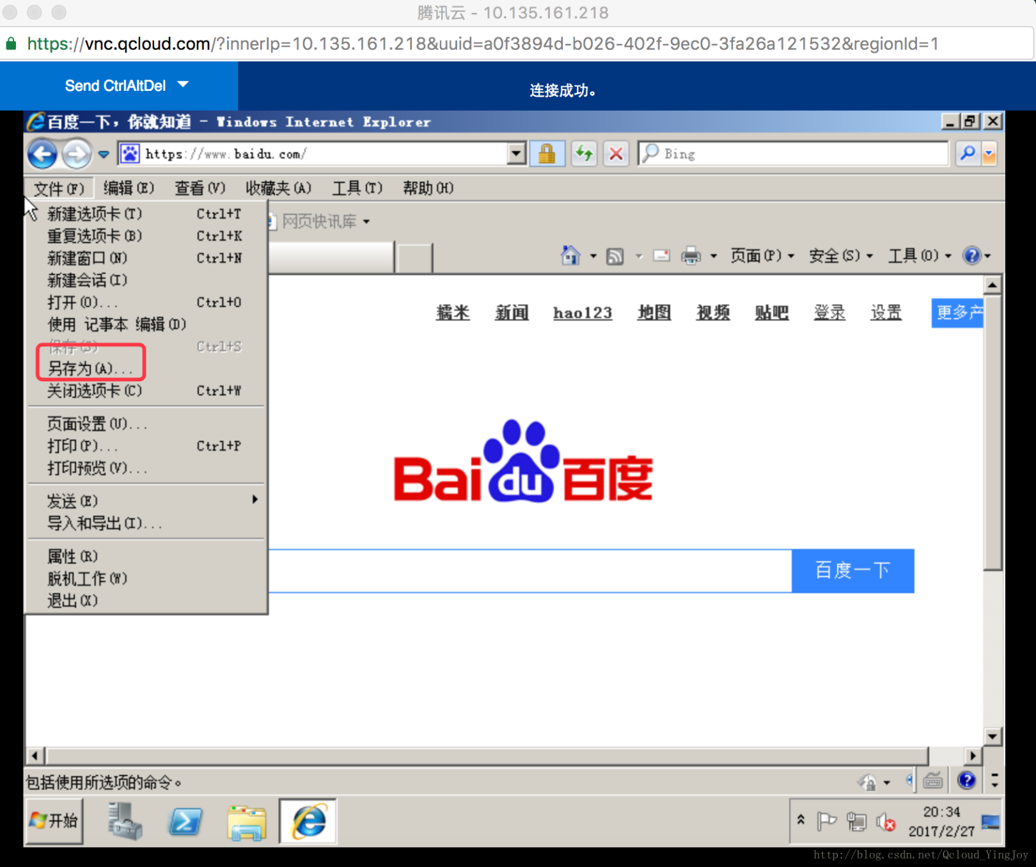
Task: Click the red X stop loading icon
Action: point(616,154)
